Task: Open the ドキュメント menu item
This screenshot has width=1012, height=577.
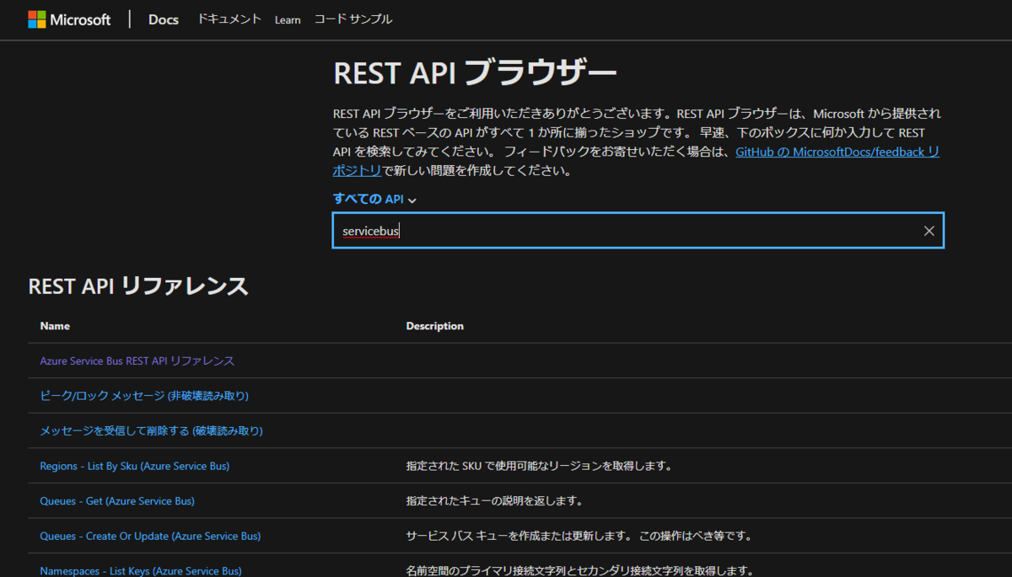Action: tap(229, 19)
